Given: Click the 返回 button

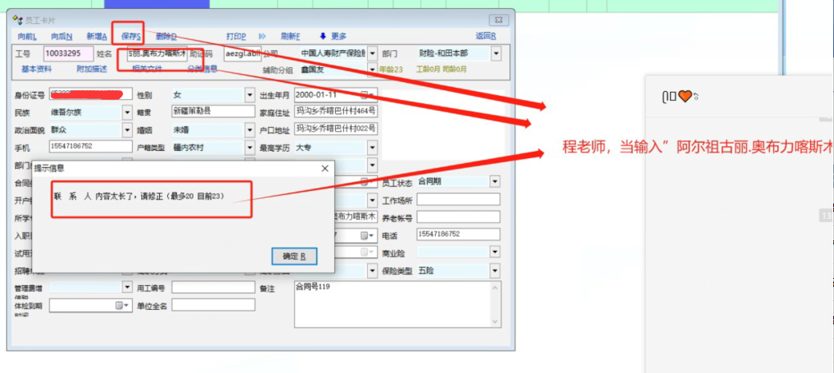Looking at the screenshot, I should 485,36.
